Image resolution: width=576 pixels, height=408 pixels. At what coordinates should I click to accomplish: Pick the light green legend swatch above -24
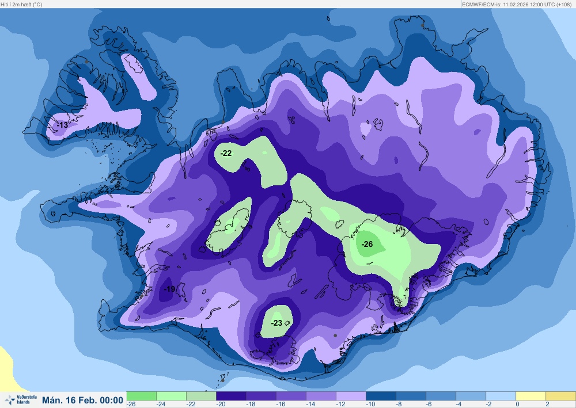point(172,396)
